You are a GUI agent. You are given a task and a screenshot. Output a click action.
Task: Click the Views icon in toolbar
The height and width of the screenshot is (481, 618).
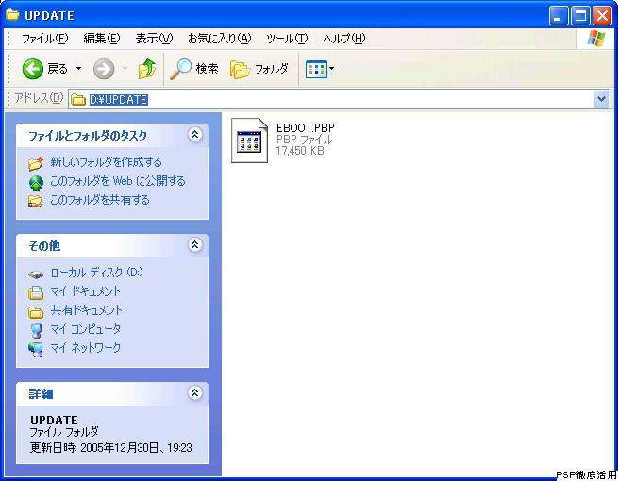pyautogui.click(x=316, y=70)
